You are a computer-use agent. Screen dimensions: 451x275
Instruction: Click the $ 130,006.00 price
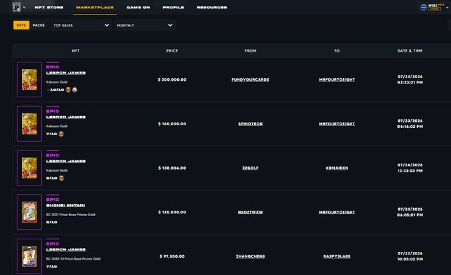click(172, 168)
